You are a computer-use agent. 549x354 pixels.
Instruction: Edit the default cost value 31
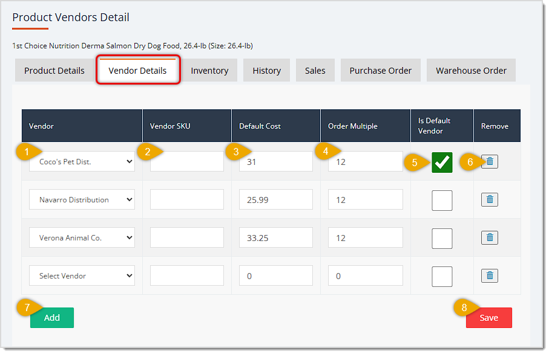coord(276,161)
